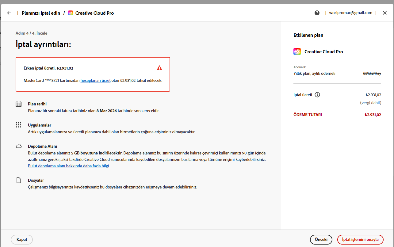Open the hesaplanan ücret link
Viewport: 394px width, 247px height.
96,80
